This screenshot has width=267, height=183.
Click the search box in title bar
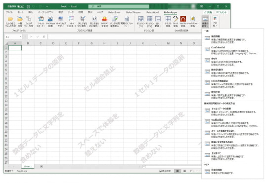(x=119, y=6)
